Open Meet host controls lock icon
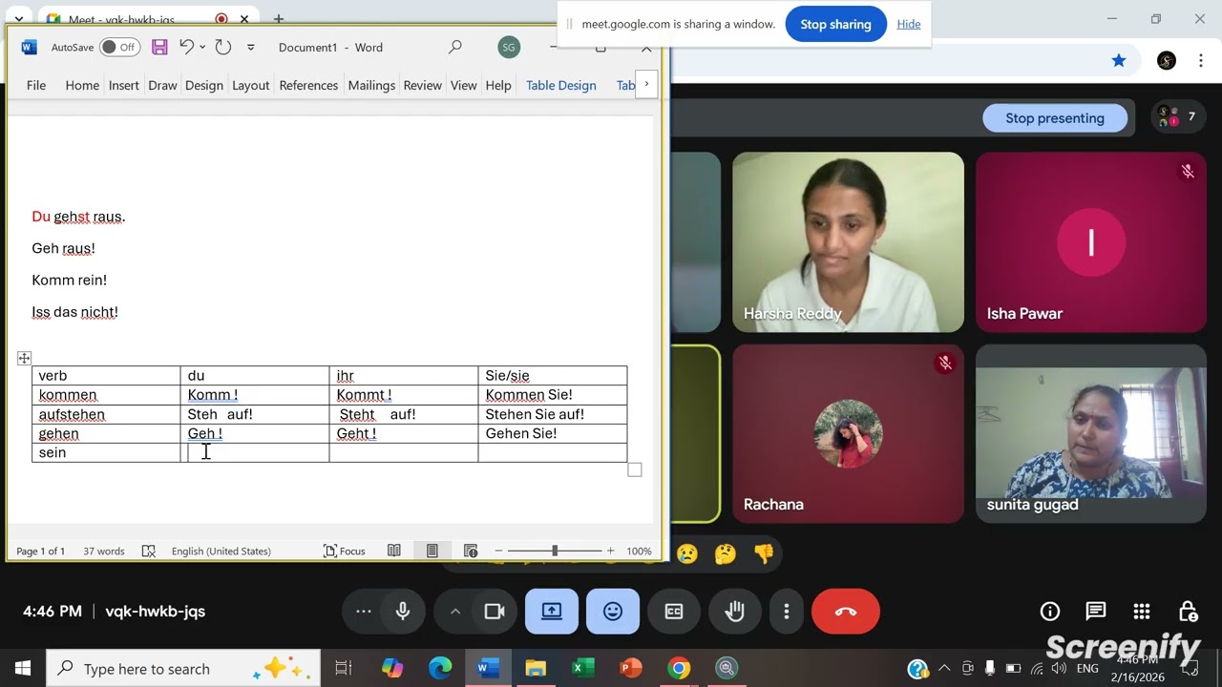 click(1188, 612)
